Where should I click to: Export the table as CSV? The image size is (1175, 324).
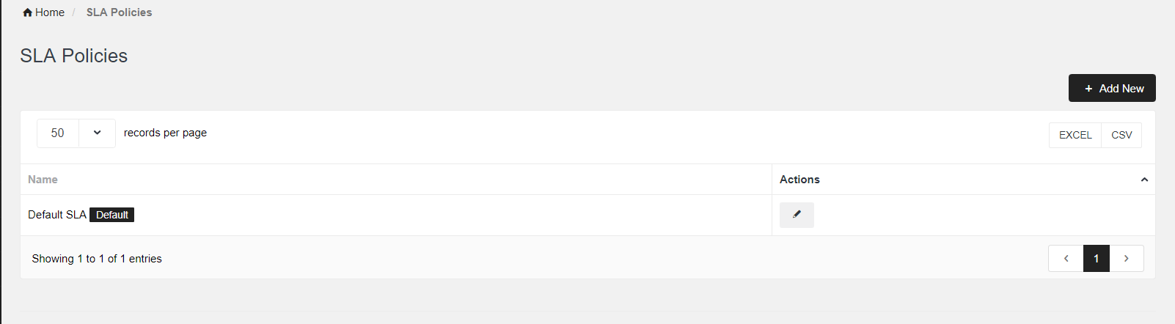pyautogui.click(x=1121, y=135)
